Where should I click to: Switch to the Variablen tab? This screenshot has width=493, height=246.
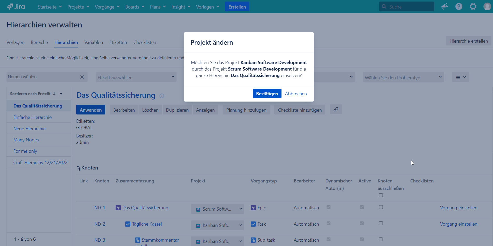(x=94, y=42)
